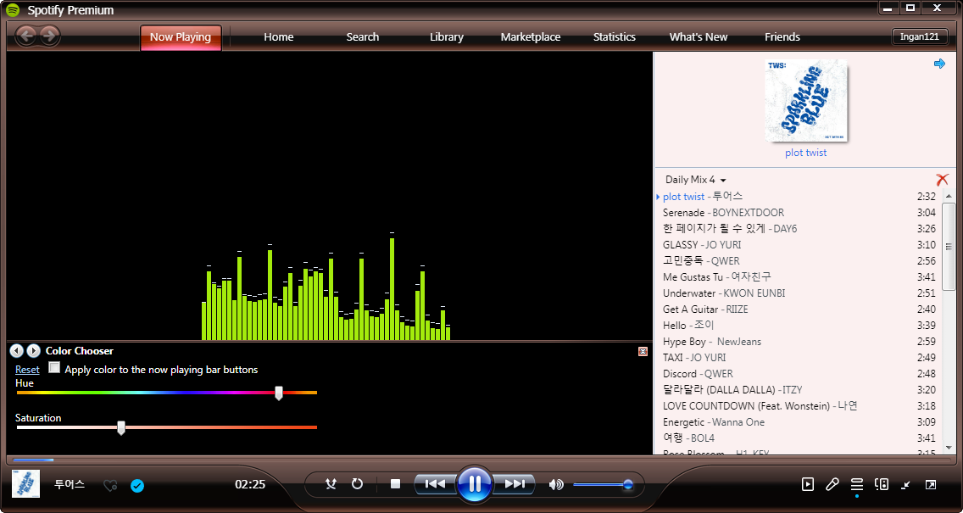963x513 pixels.
Task: Open the Daily Mix 4 dropdown
Action: pyautogui.click(x=696, y=180)
